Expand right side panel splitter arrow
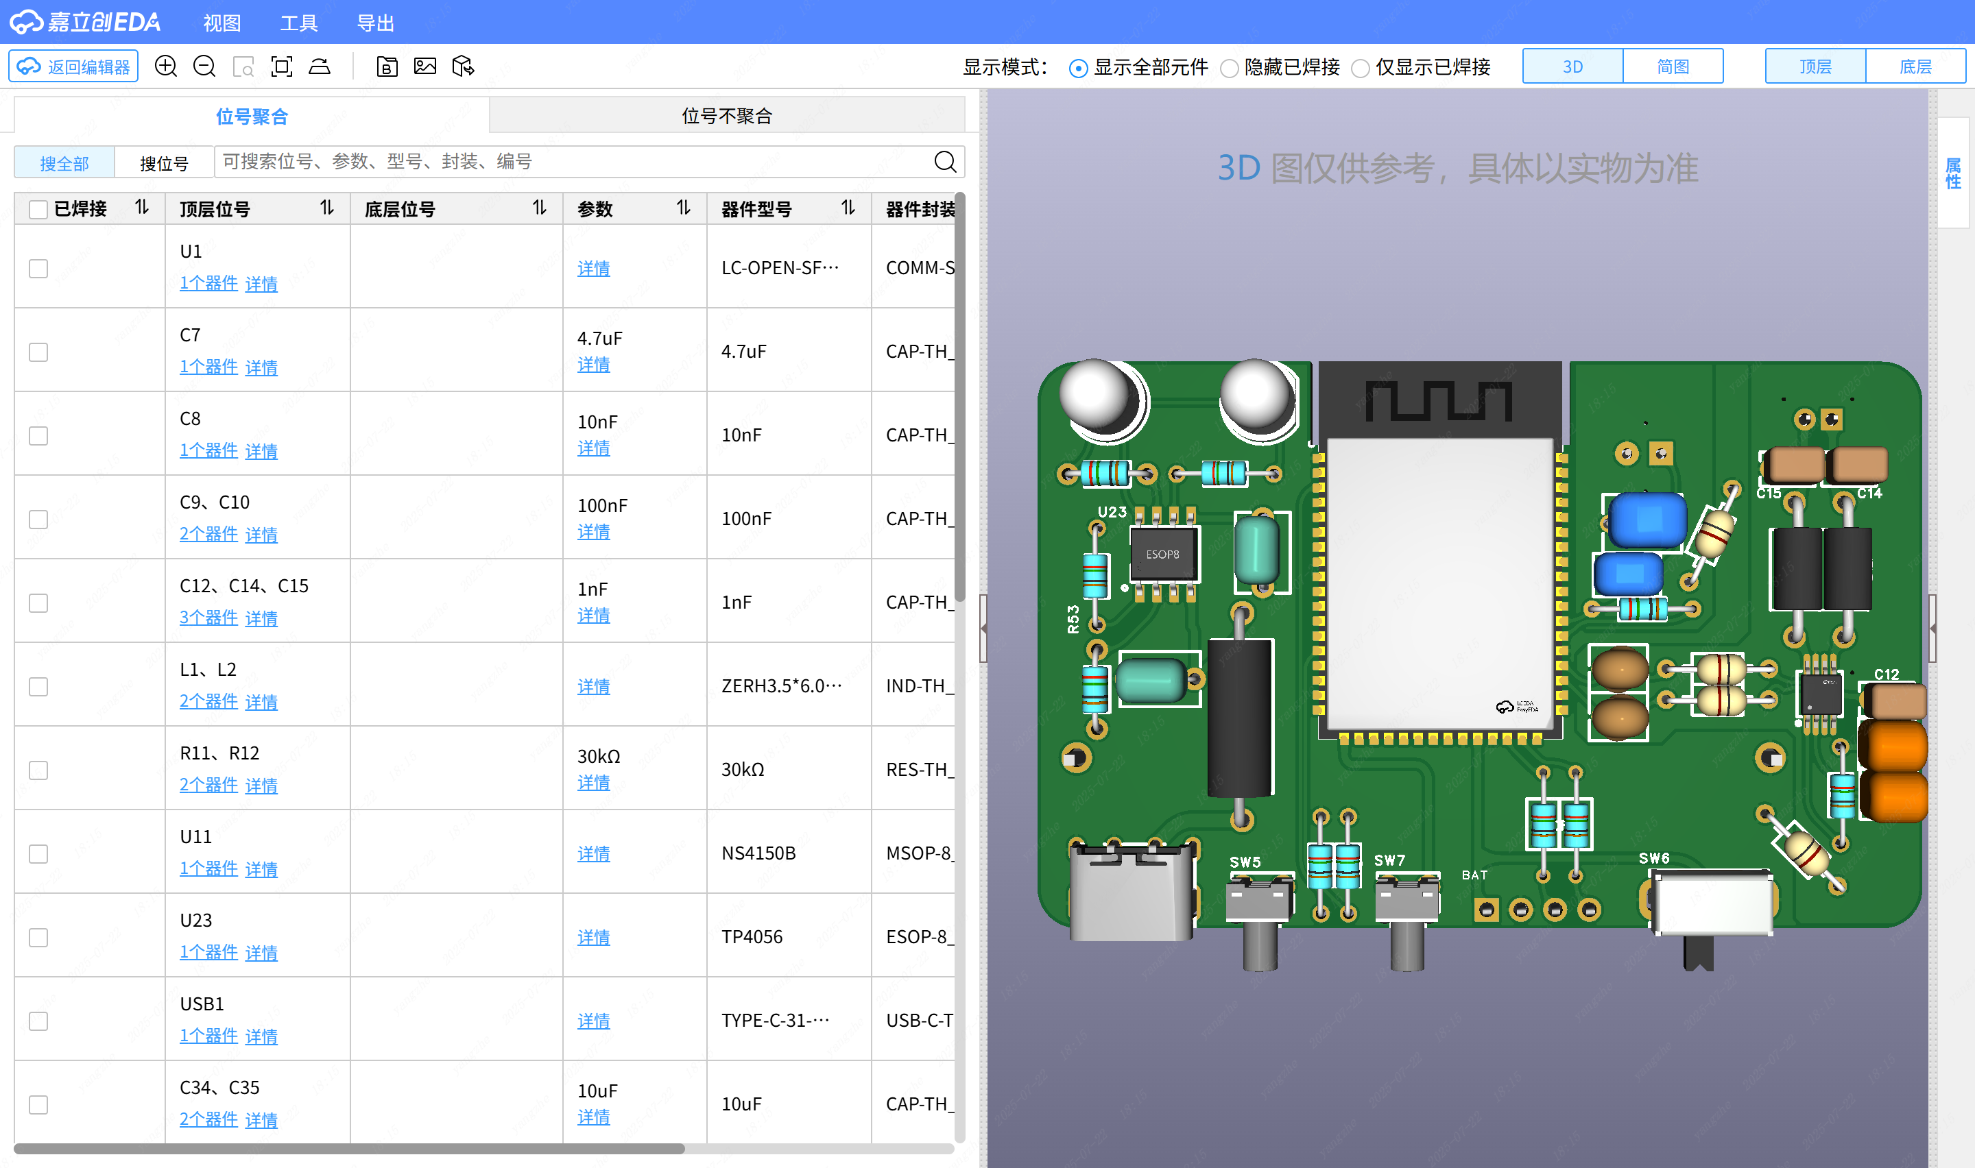 (x=1932, y=628)
